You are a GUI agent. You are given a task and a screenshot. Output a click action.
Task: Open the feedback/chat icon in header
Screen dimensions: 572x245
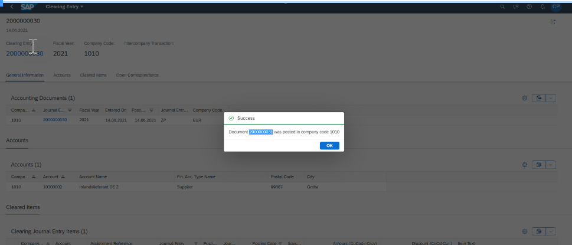515,6
